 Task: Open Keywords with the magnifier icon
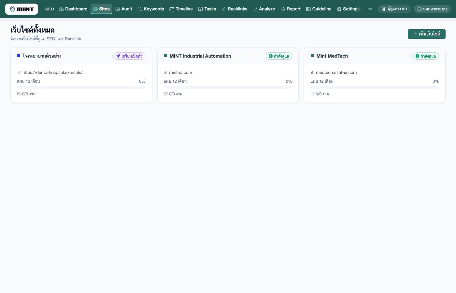point(151,9)
